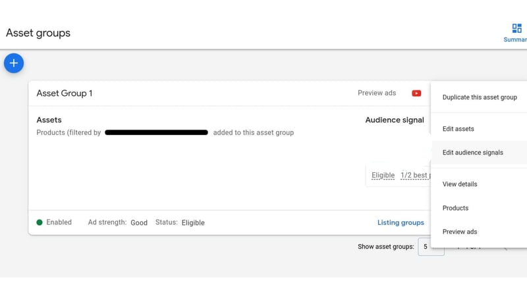Click the Audience signal heading
This screenshot has width=527, height=296.
tap(395, 120)
